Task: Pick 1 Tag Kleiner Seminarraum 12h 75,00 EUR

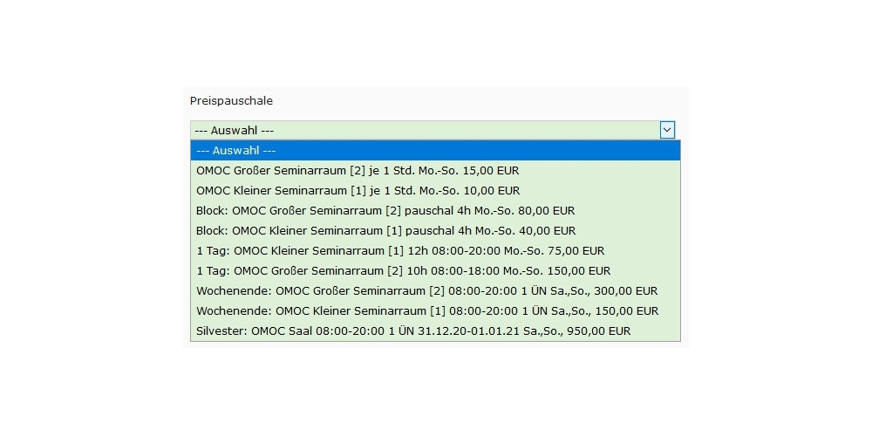Action: point(435,250)
